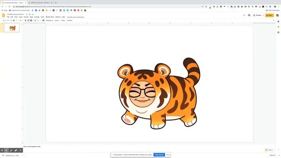Click the Background button
Image resolution: width=281 pixels, height=158 pixels.
tap(49, 21)
